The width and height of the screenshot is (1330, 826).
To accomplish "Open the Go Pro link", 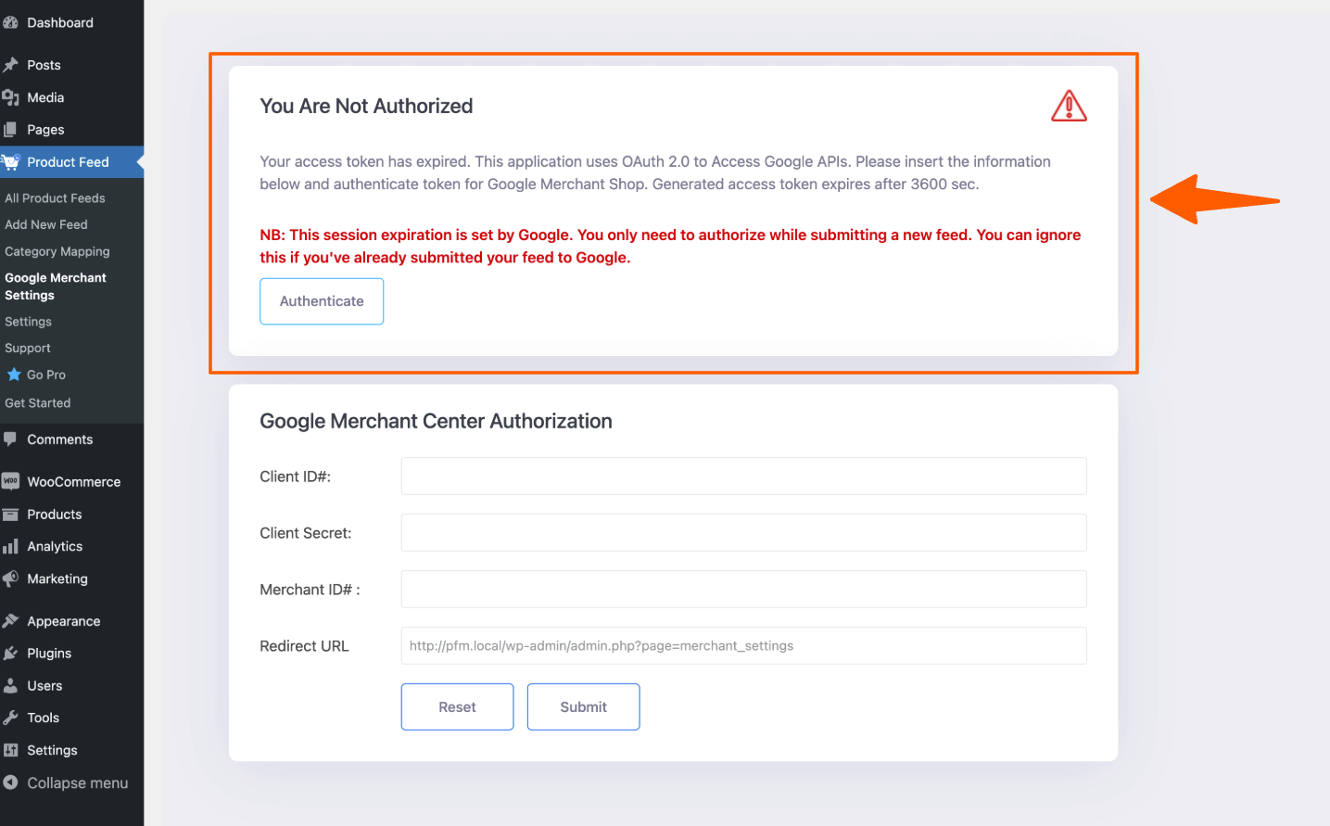I will click(x=46, y=375).
